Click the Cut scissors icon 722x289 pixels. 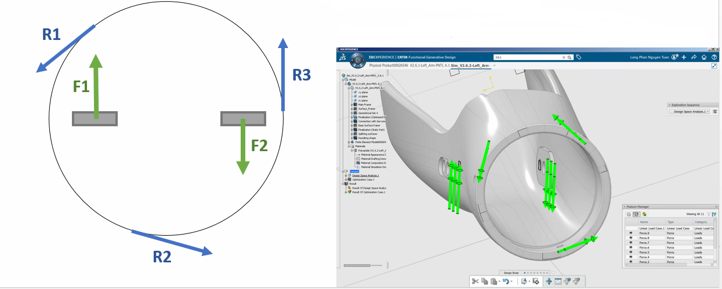pos(475,281)
